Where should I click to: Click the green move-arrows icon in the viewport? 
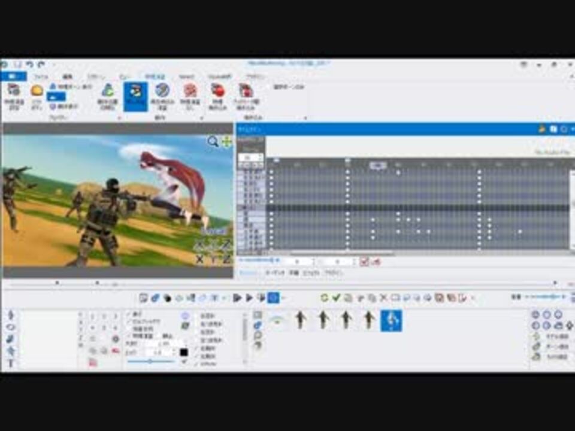coord(226,141)
